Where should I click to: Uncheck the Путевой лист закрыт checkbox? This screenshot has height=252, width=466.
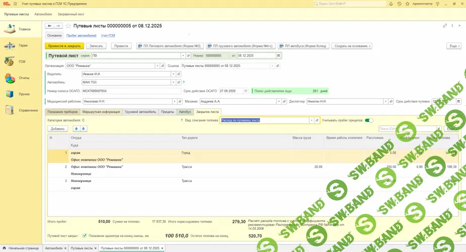pos(84,236)
